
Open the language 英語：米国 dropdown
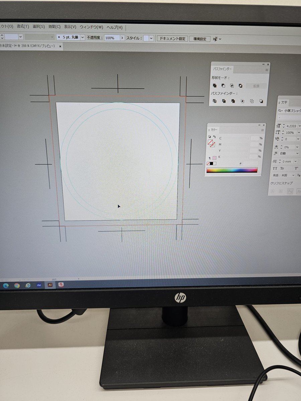tap(294, 175)
